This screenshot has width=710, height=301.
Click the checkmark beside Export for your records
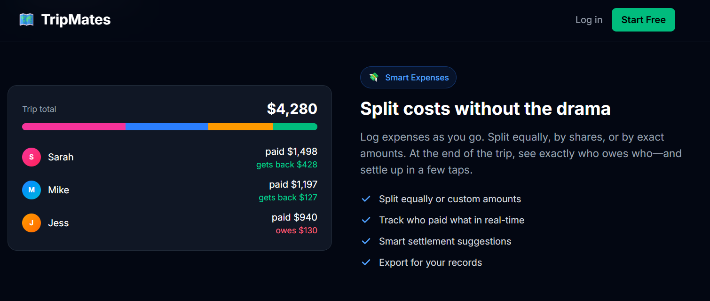click(x=366, y=262)
